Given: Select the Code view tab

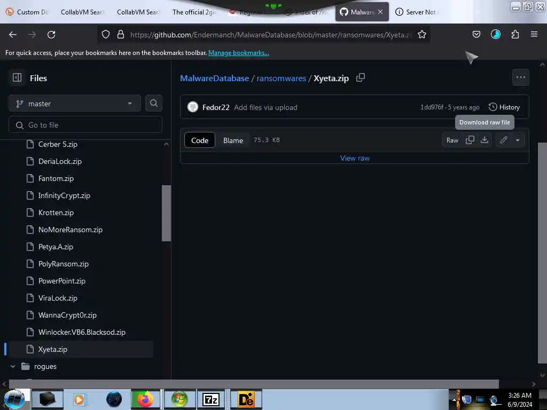Looking at the screenshot, I should click(200, 140).
